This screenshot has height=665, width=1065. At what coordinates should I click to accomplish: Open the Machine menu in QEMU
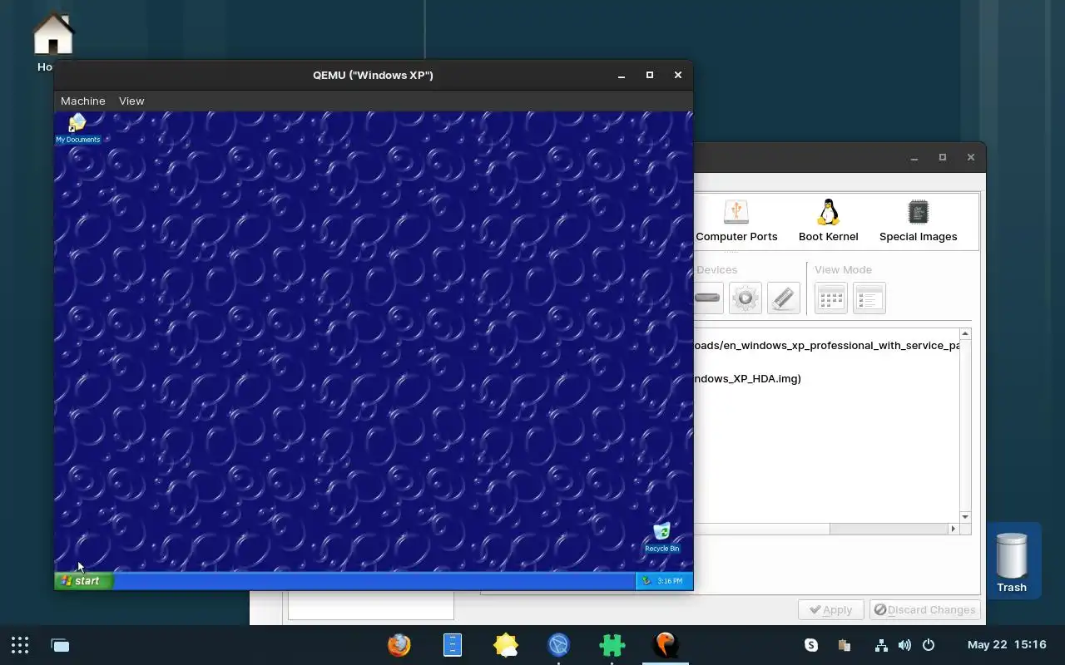83,101
